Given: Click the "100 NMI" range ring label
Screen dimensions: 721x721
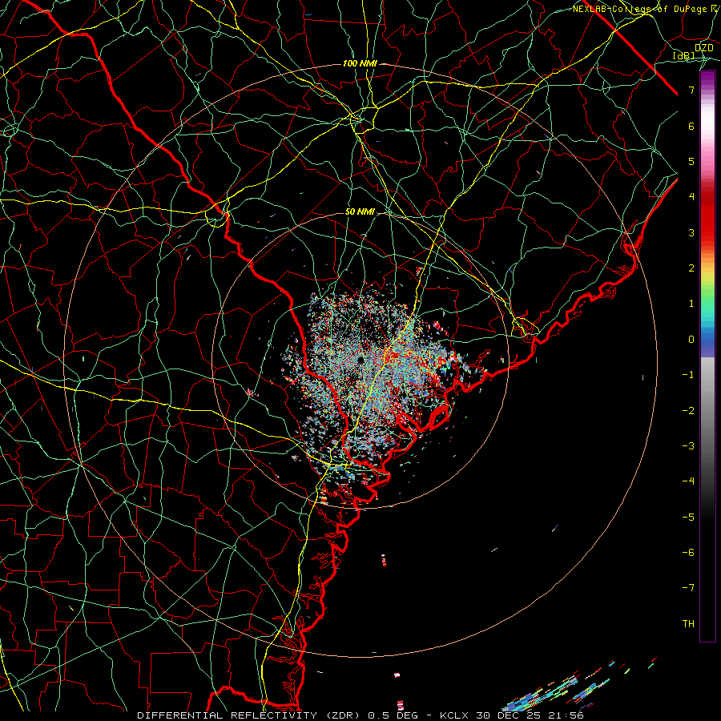Looking at the screenshot, I should pos(360,63).
